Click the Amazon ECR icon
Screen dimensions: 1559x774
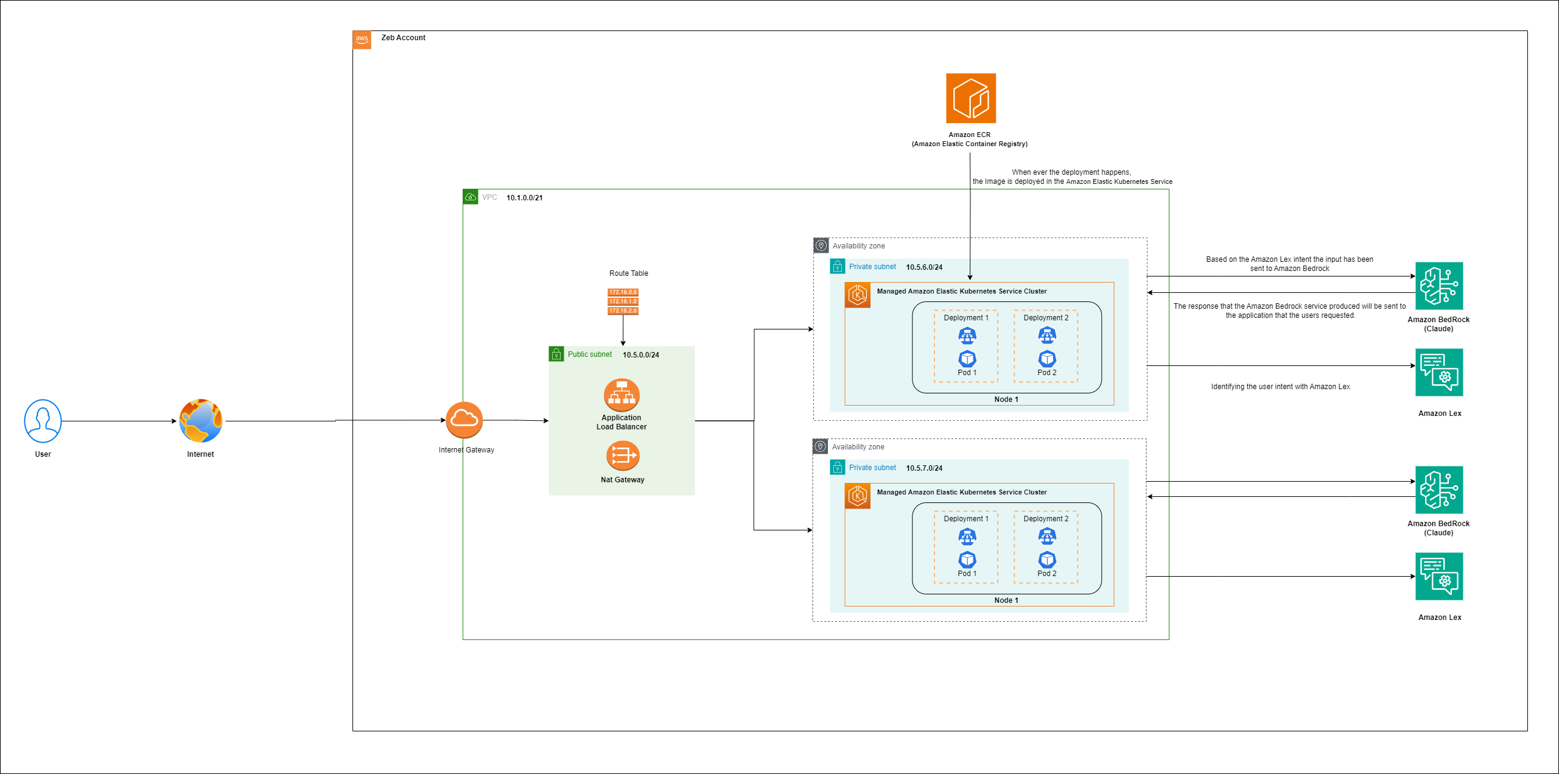point(971,98)
